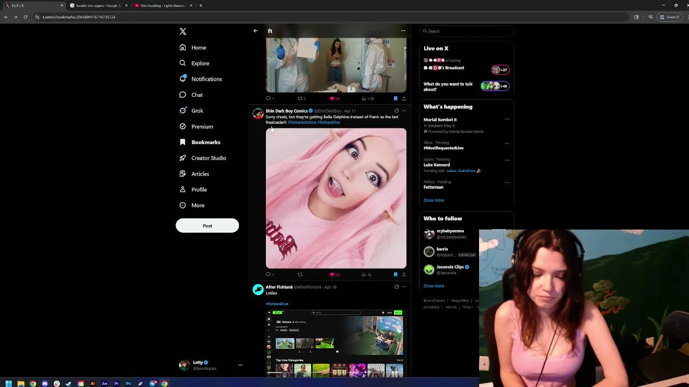This screenshot has width=689, height=387.
Task: Open the Kick screenshot image
Action: pyautogui.click(x=336, y=343)
